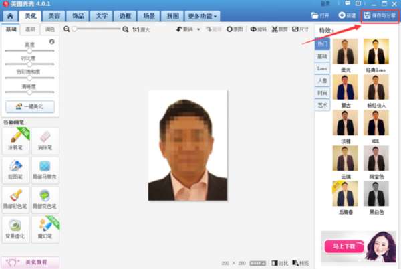Select the 抠图笔 cutout tool

15,170
